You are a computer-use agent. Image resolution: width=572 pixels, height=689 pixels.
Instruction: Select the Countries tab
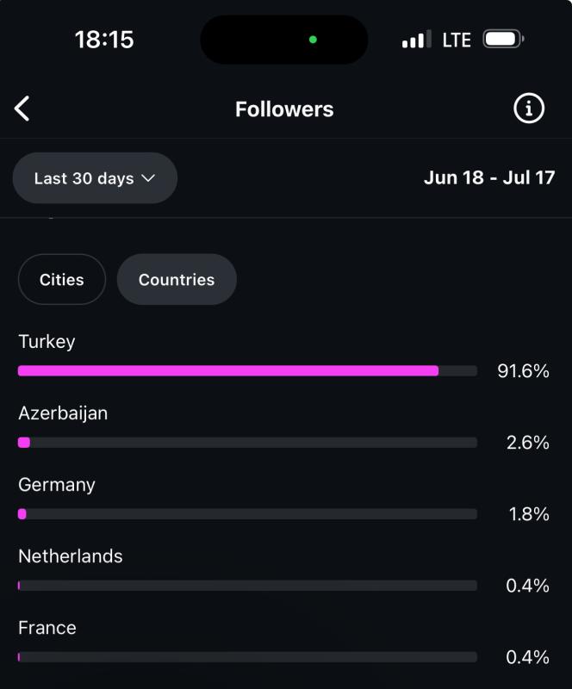click(x=177, y=279)
